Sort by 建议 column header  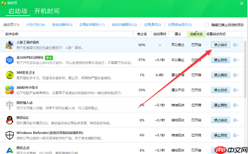(178, 34)
